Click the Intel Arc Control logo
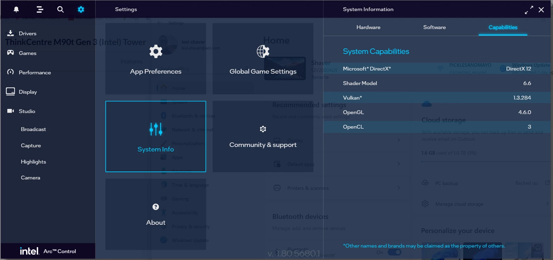Viewport: 553px width, 260px height. tap(48, 251)
